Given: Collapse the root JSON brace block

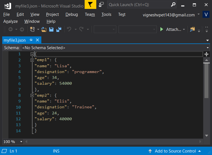Looking at the screenshot, I should coord(32,54).
